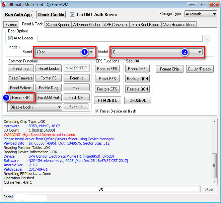Click the Execute button
The image size is (221, 203).
[x=76, y=107]
